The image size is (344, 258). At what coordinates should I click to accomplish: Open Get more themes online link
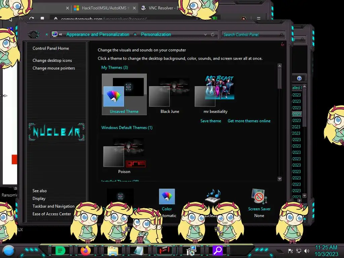click(249, 121)
